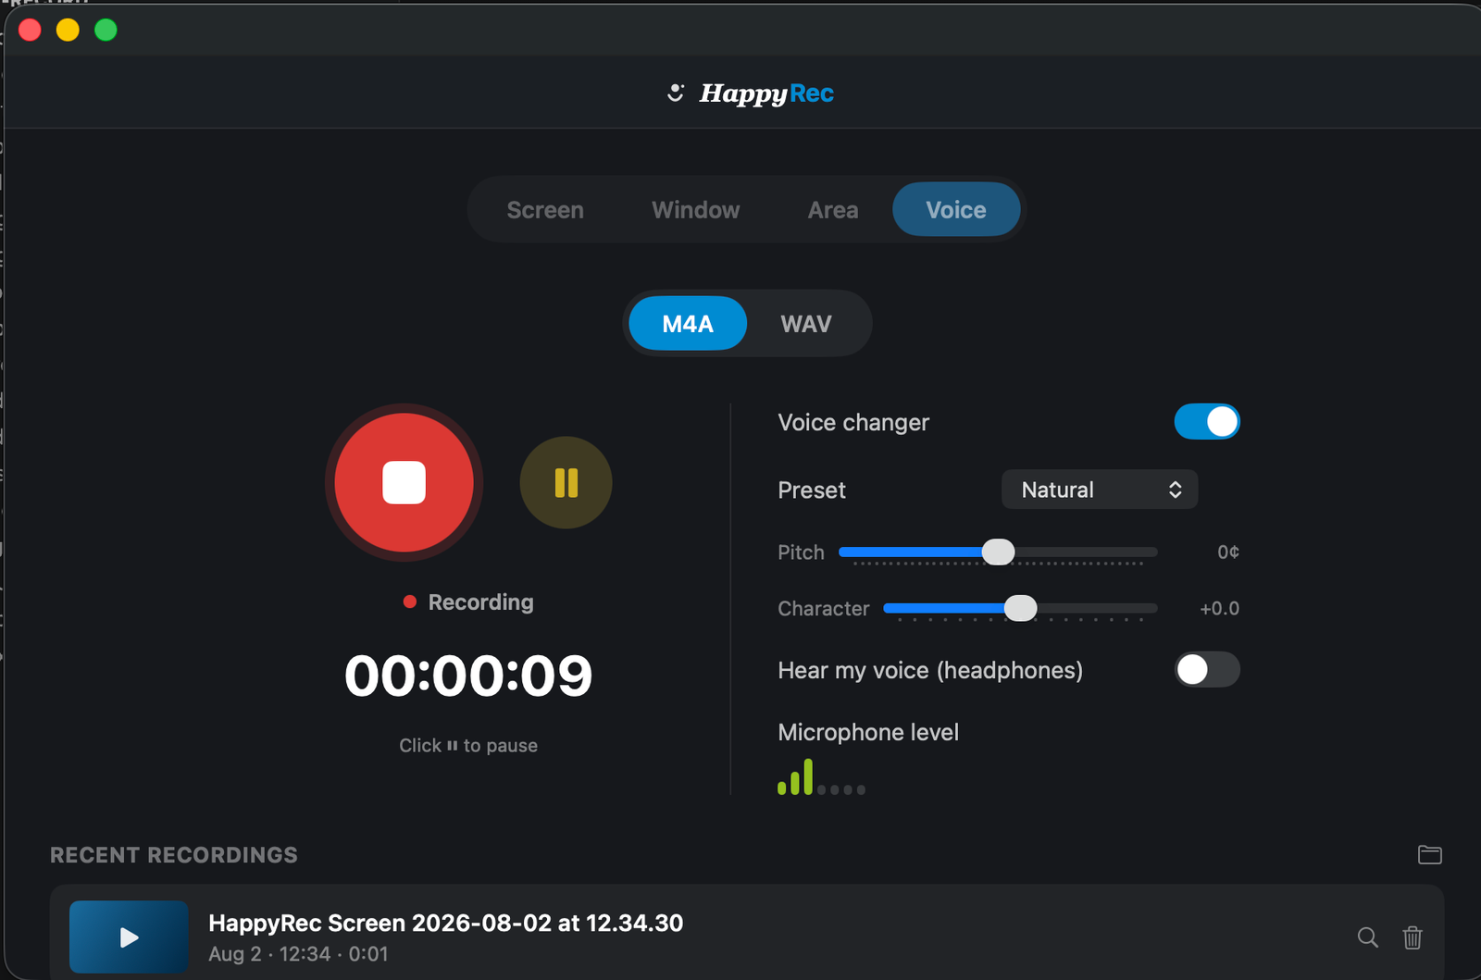Delete the HappyRec Screen recording

[1412, 937]
